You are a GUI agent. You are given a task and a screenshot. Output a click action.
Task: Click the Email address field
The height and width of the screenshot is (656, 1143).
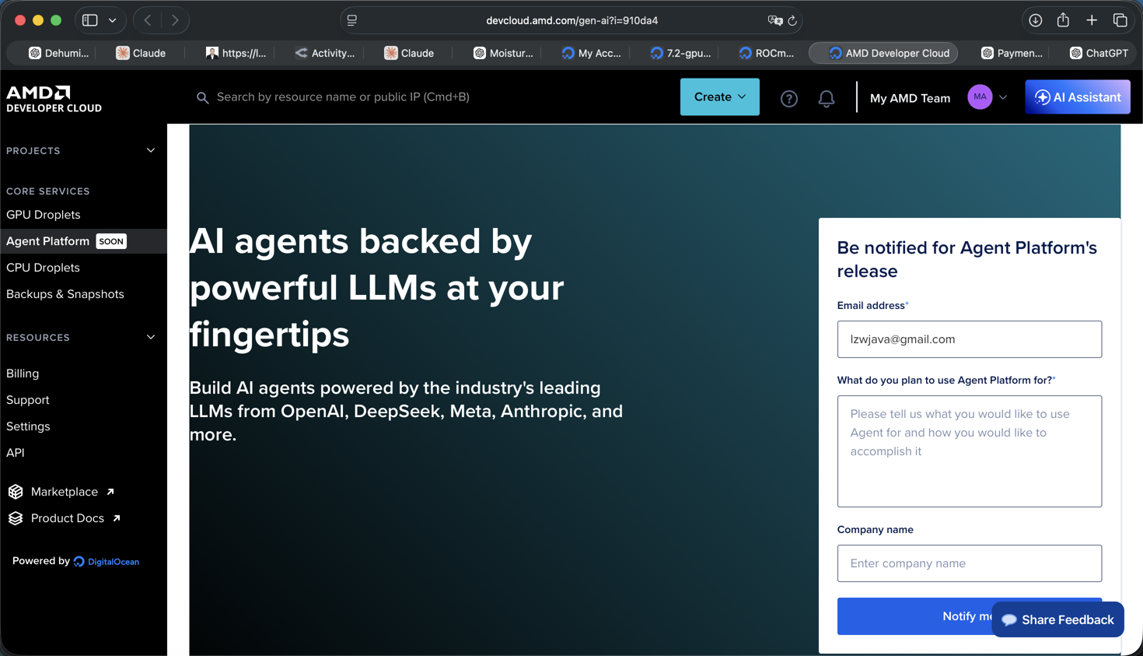969,339
